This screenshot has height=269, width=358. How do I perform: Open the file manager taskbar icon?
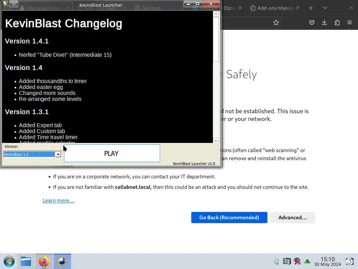pos(26,261)
